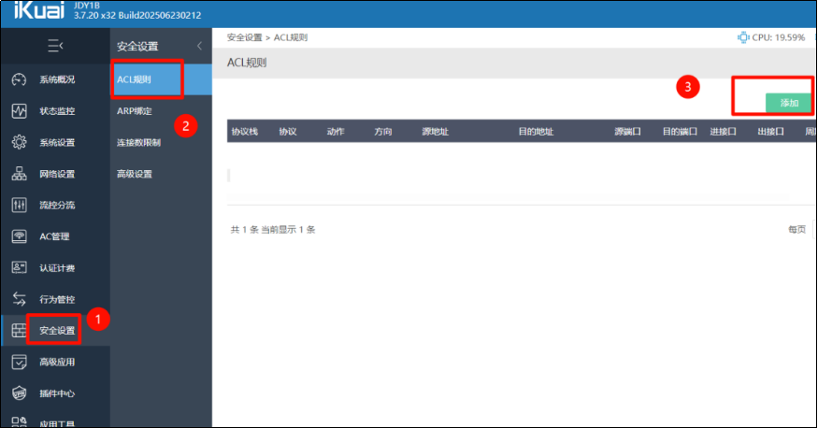Click the 网络设置 network topology icon
Screen dimensions: 818x428
[20, 174]
